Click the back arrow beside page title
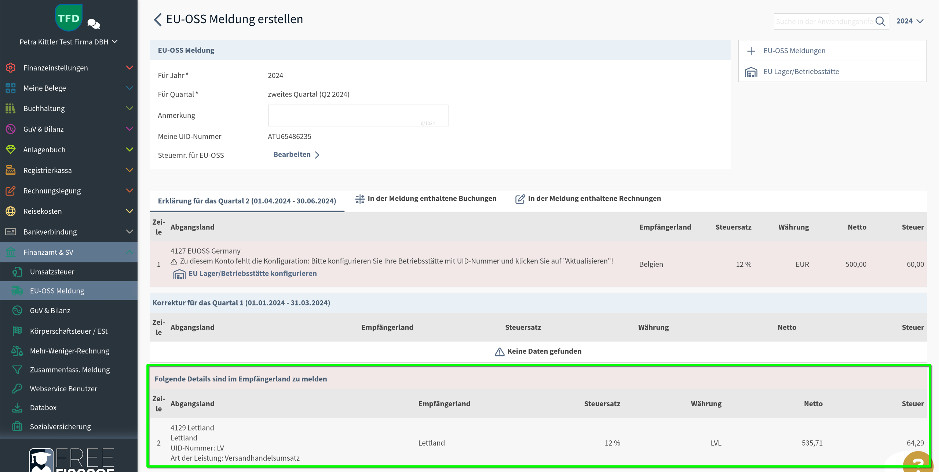The width and height of the screenshot is (939, 472). point(158,19)
